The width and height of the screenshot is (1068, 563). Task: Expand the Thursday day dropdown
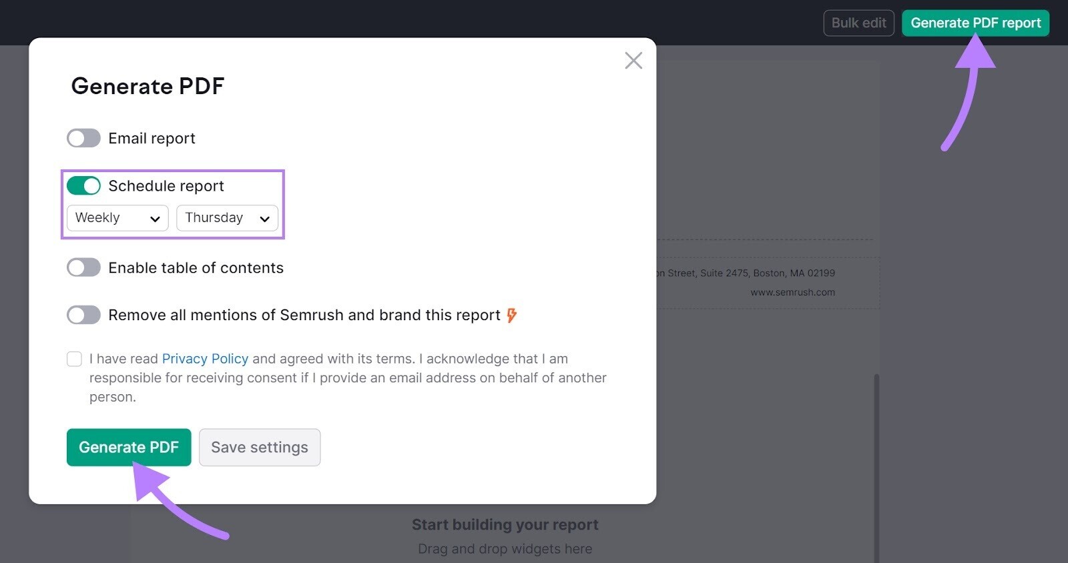click(x=227, y=218)
